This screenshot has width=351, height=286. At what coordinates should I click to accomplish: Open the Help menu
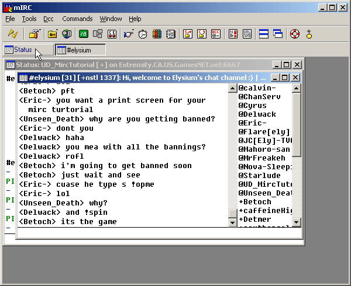coord(135,19)
